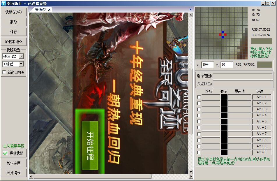This screenshot has width=277, height=181.
Task: Click the color swatch beside BGR:627D7A
Action: [262, 41]
